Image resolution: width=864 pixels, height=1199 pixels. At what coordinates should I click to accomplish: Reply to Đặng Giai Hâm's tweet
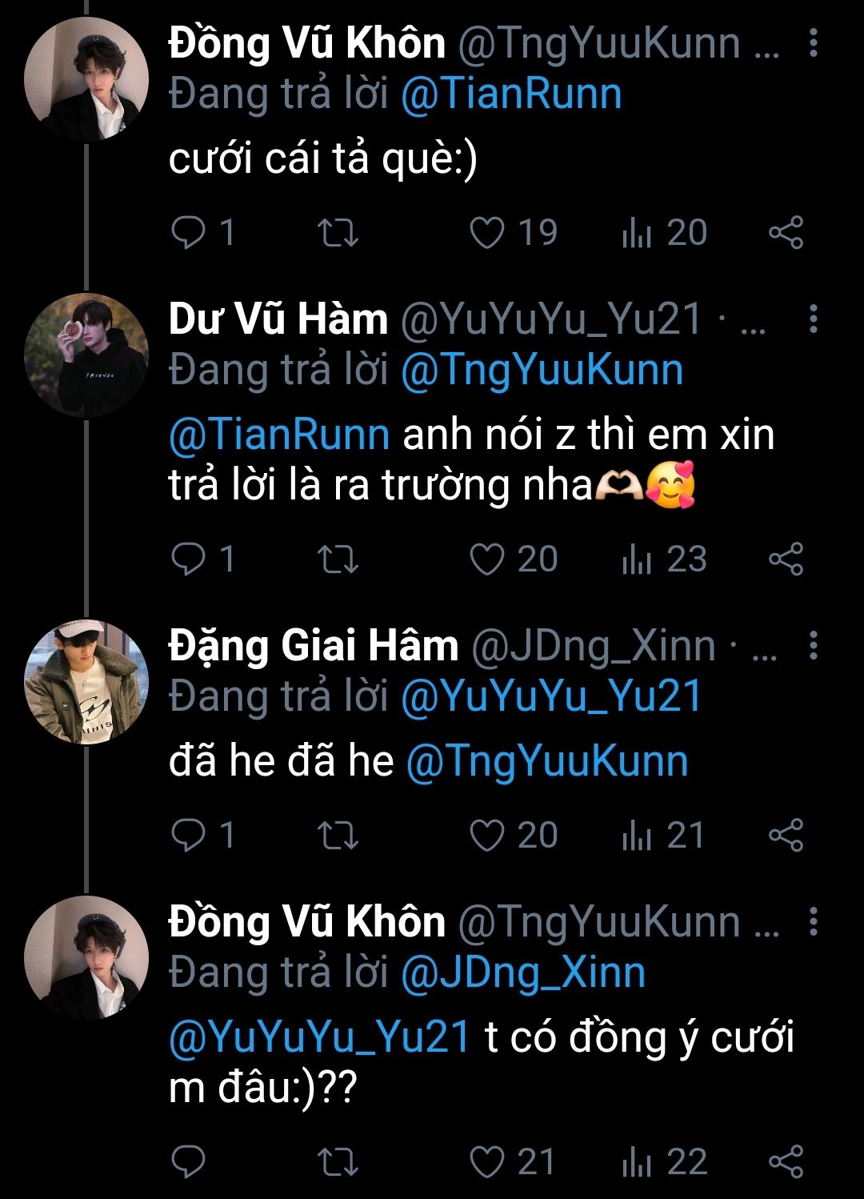pos(190,836)
